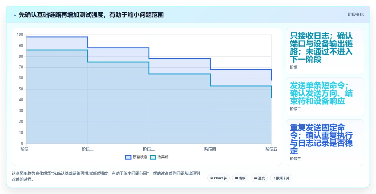Click the 阶段三 x-axis label
Screen dimensions: 376x194
pos(149,149)
